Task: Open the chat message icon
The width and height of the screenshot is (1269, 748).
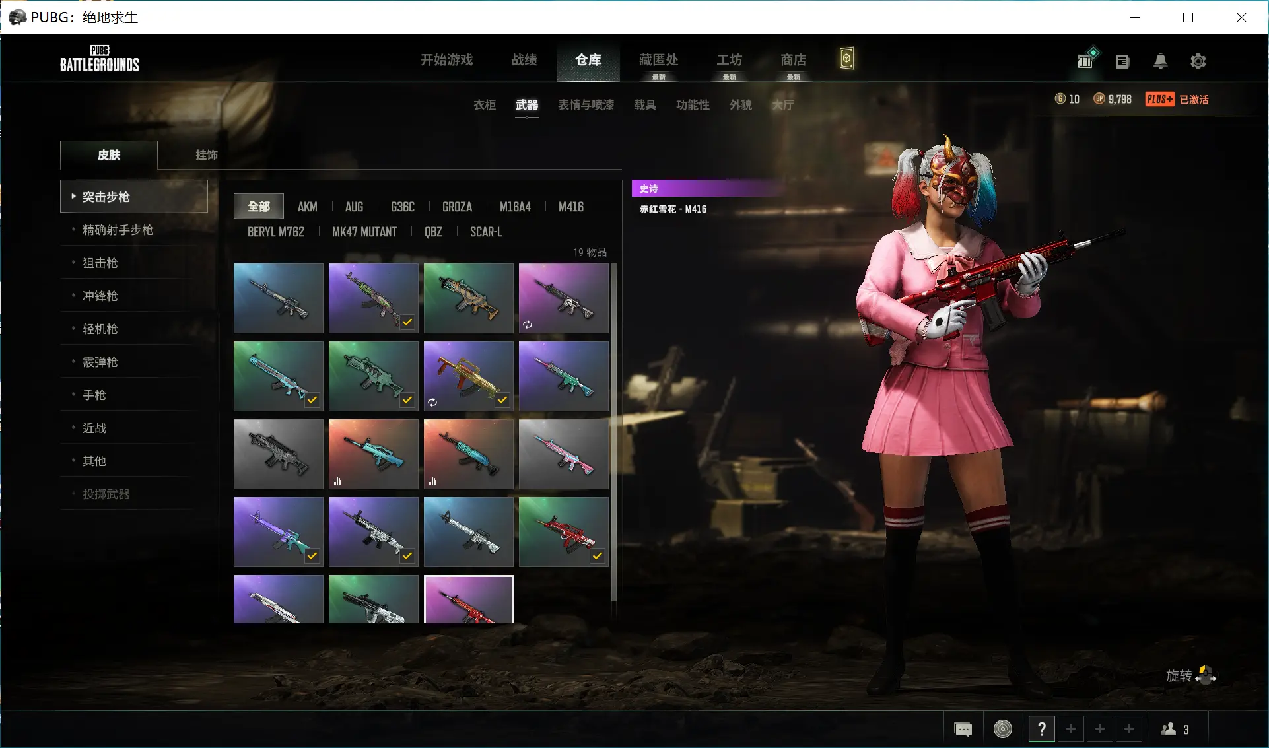Action: (963, 729)
